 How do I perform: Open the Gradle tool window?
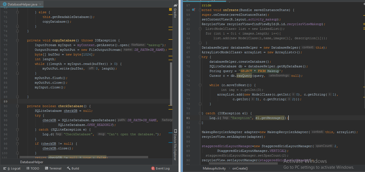pos(175,11)
